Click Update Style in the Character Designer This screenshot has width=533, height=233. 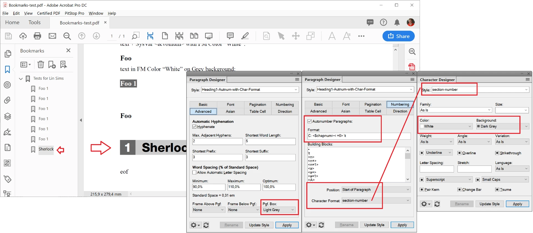click(x=489, y=204)
